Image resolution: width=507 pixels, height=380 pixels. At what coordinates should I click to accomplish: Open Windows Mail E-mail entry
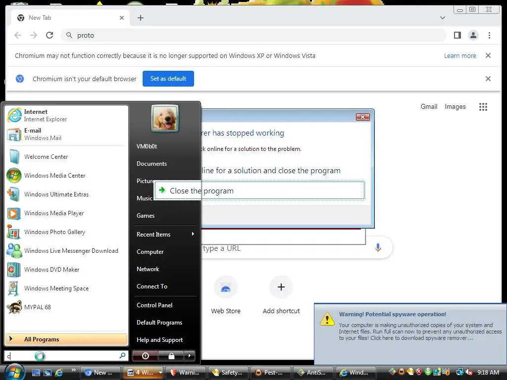click(x=66, y=134)
